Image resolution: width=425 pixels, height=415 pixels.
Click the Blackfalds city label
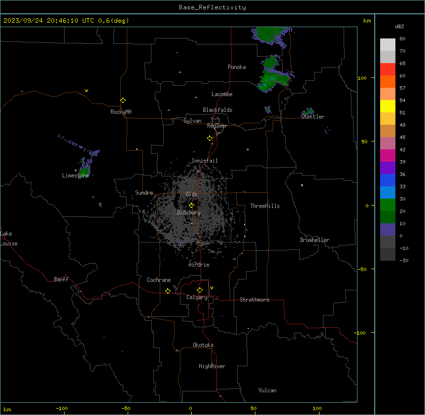(217, 110)
